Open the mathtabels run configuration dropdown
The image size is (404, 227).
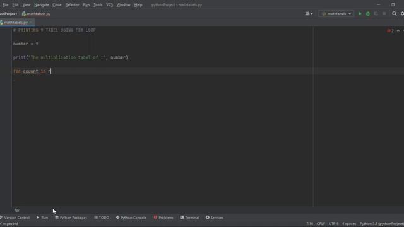[x=336, y=14]
